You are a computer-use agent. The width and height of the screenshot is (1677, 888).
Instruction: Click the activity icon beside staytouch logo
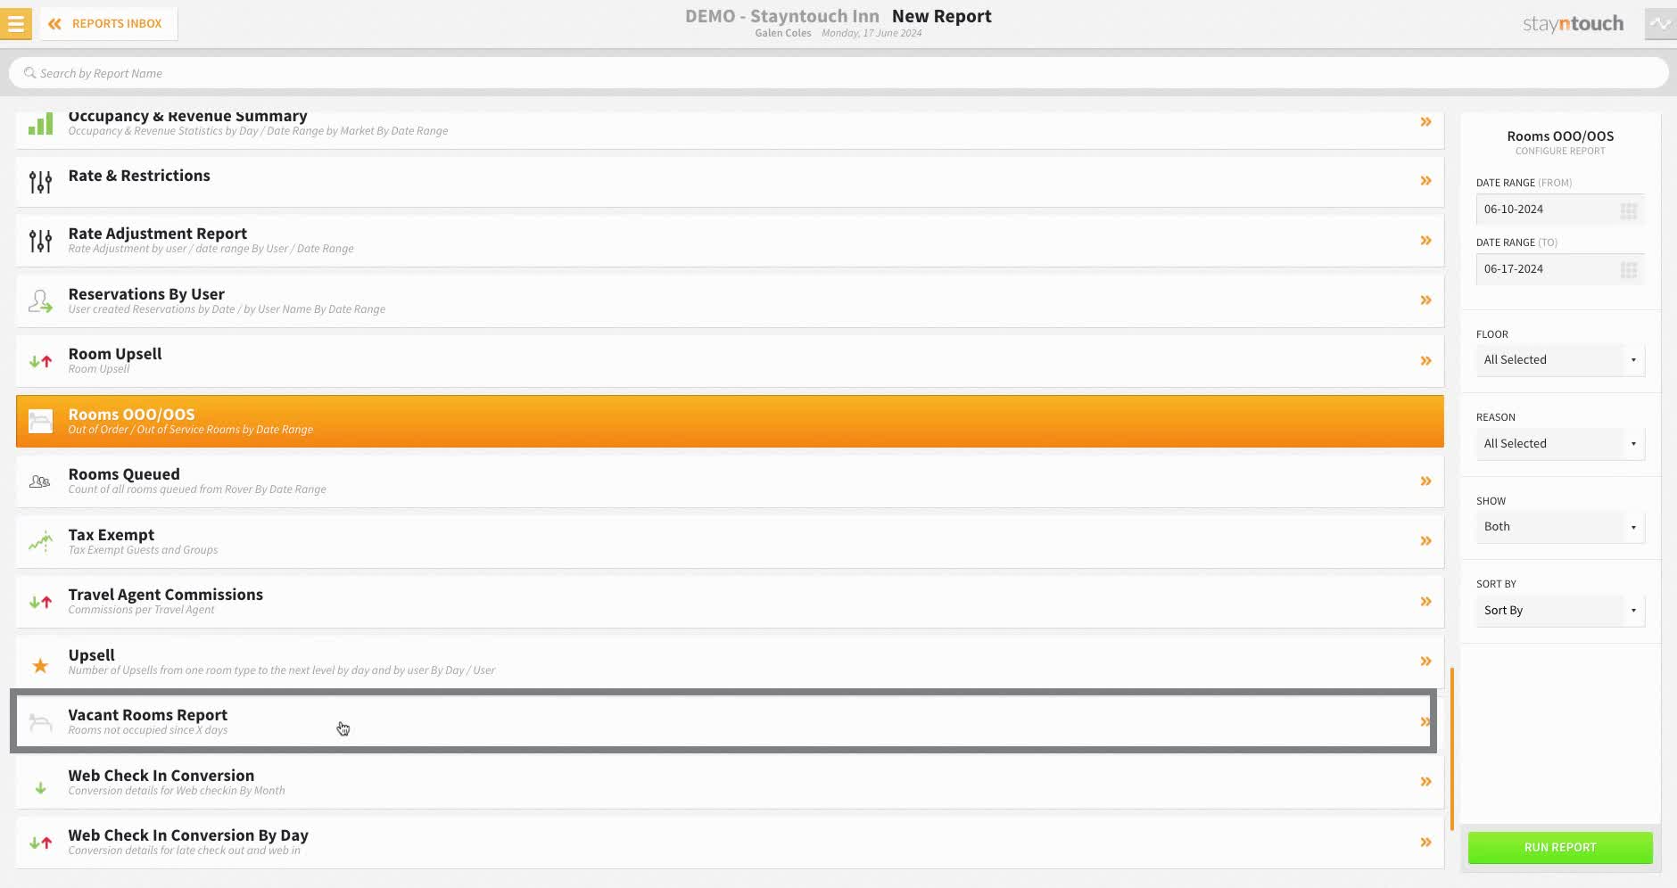pos(1660,24)
